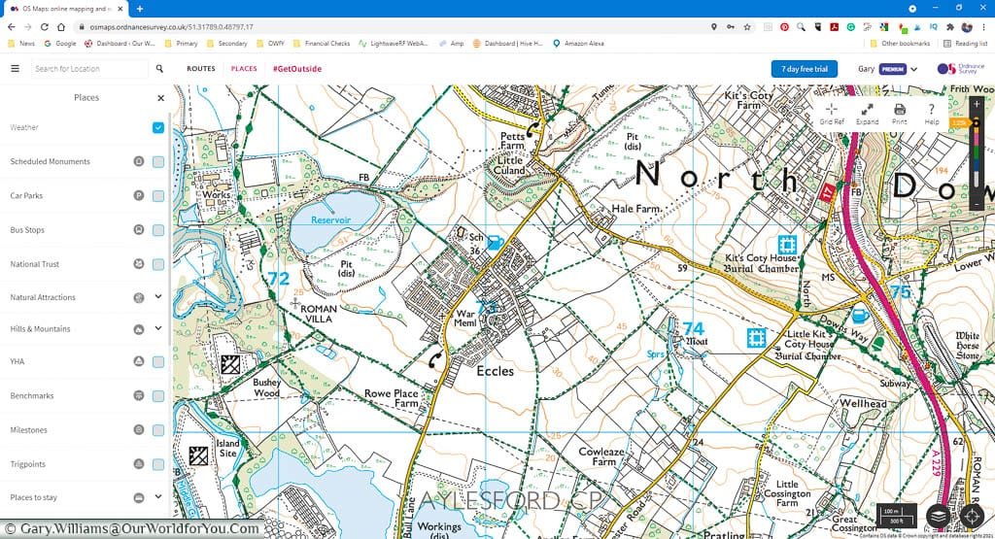Enable Trigpoints checkbox
Image resolution: width=995 pixels, height=539 pixels.
[x=158, y=464]
